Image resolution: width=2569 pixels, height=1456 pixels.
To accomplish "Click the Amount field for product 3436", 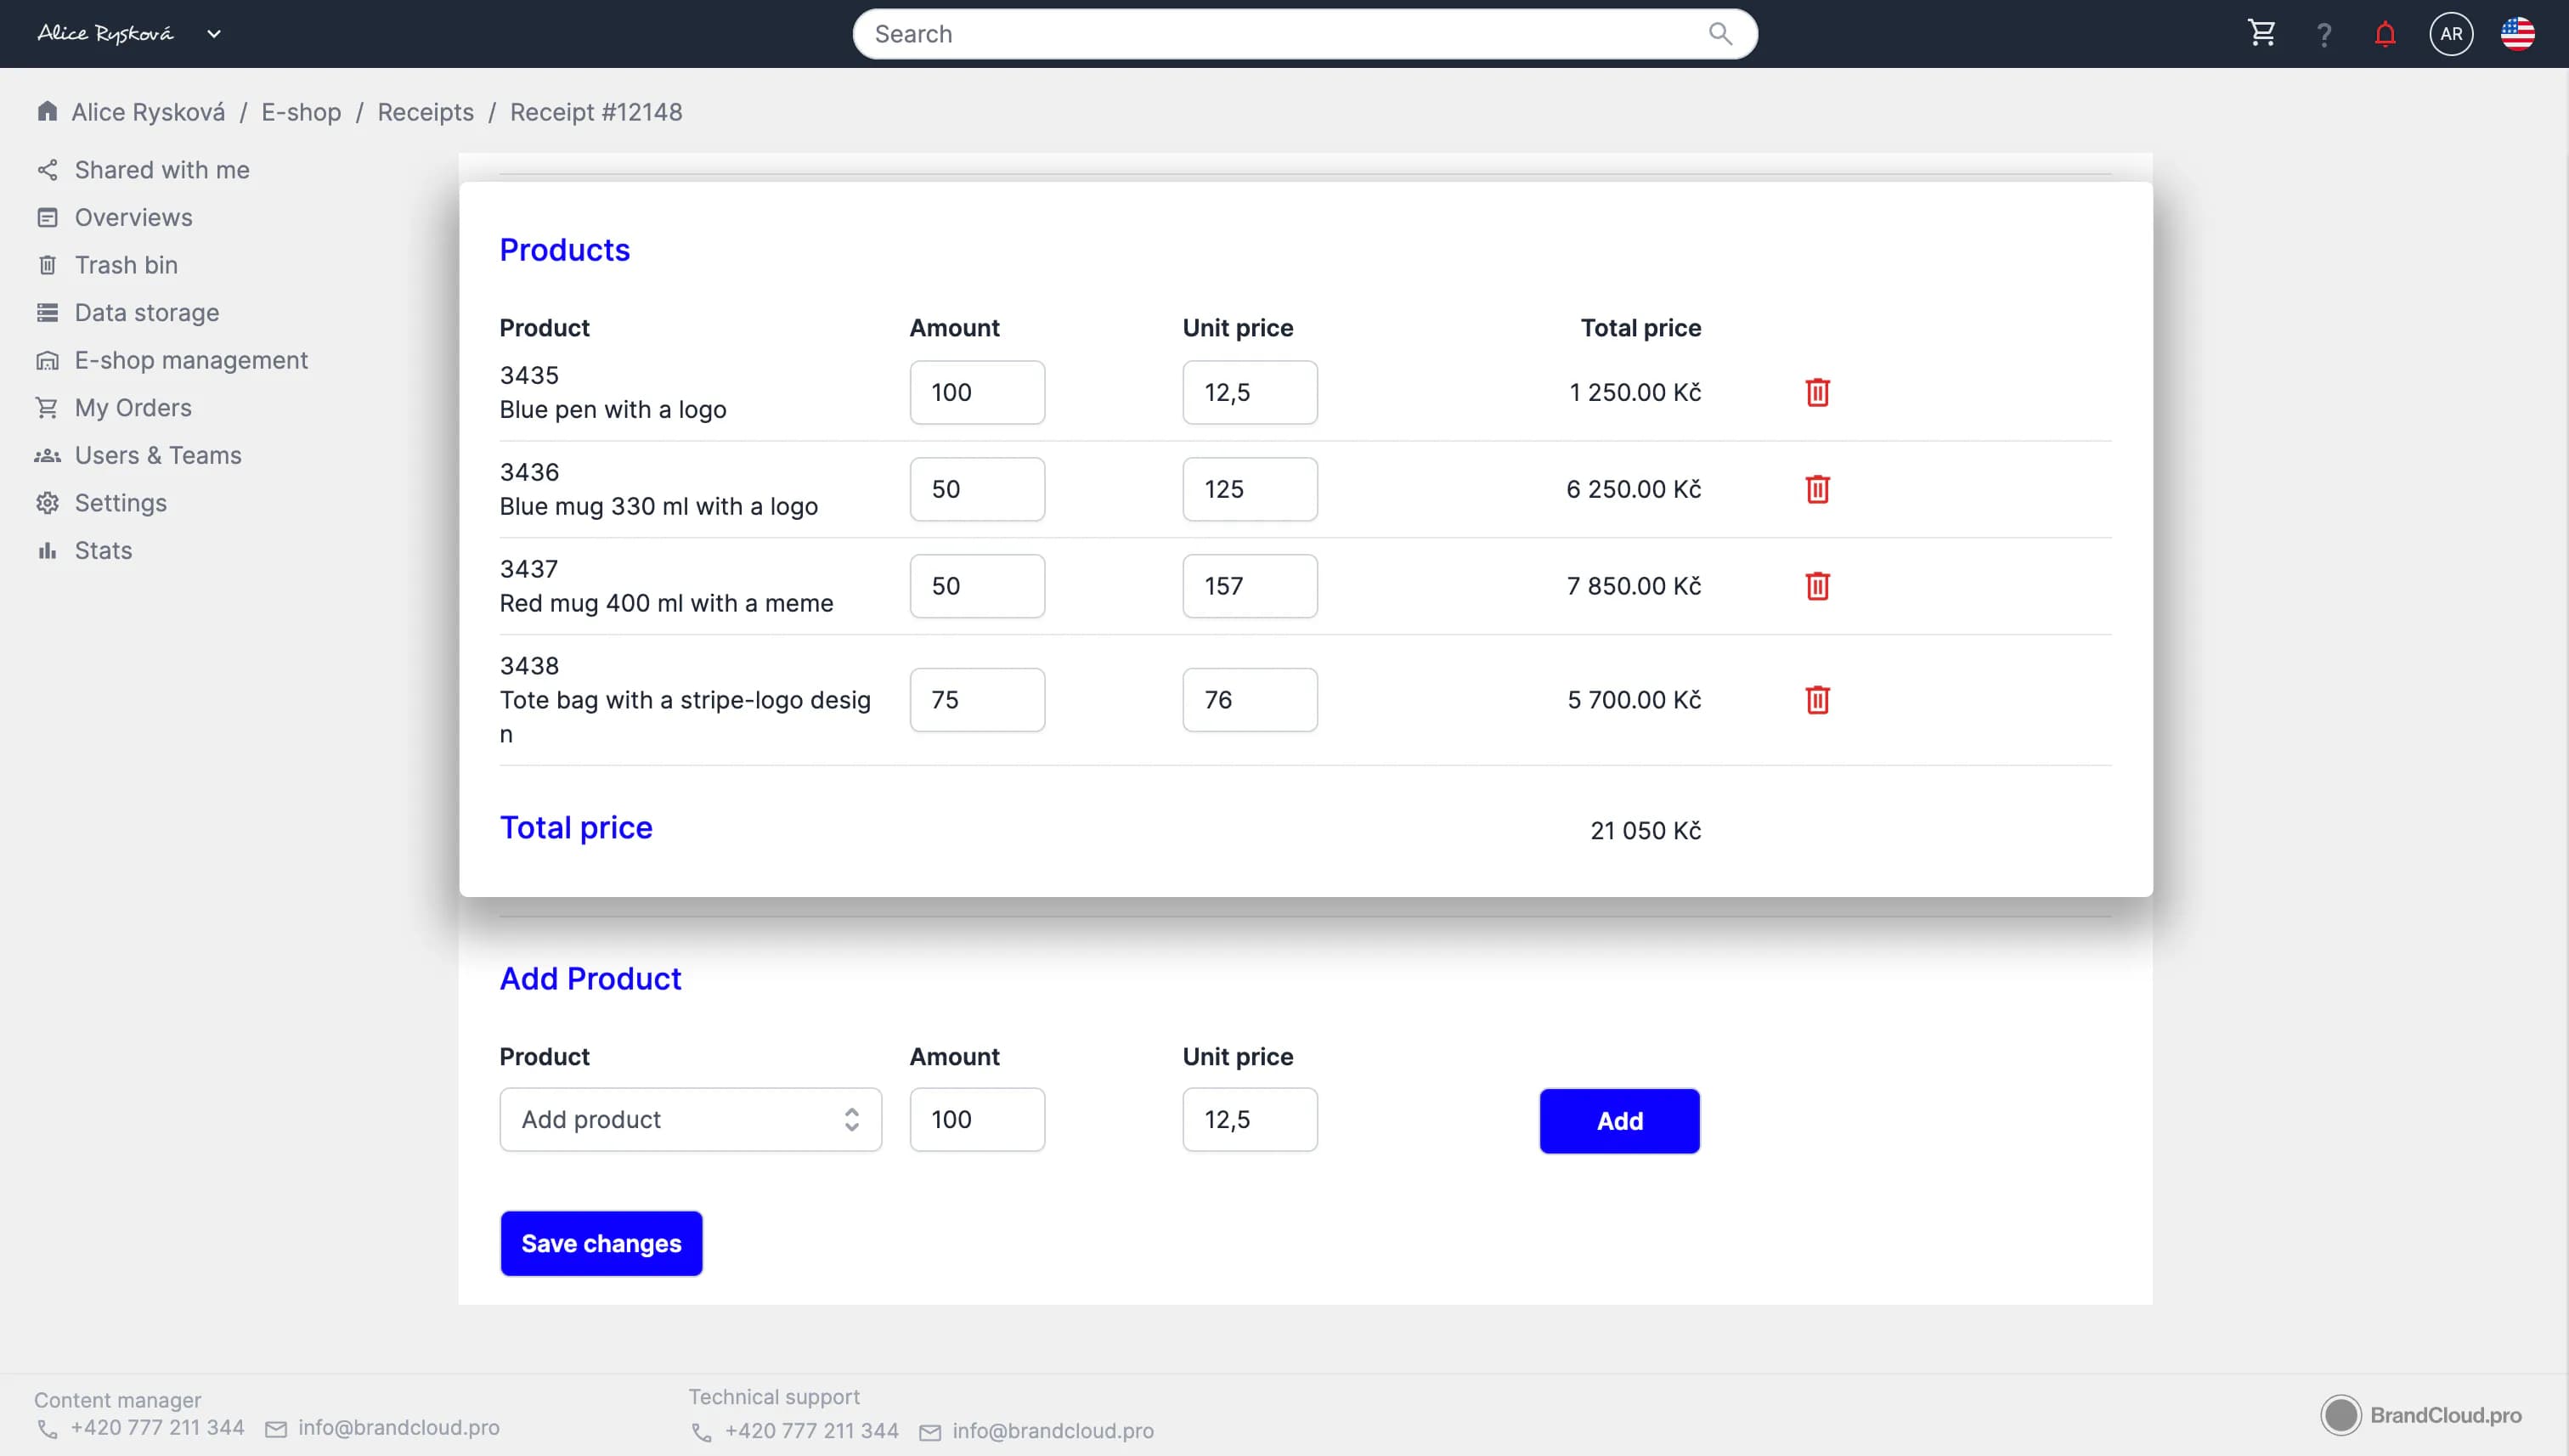I will tap(976, 489).
